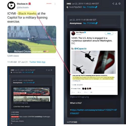Click the reply icon under Alex Wayne's tweet
This screenshot has width=126, height=126.
point(72,92)
